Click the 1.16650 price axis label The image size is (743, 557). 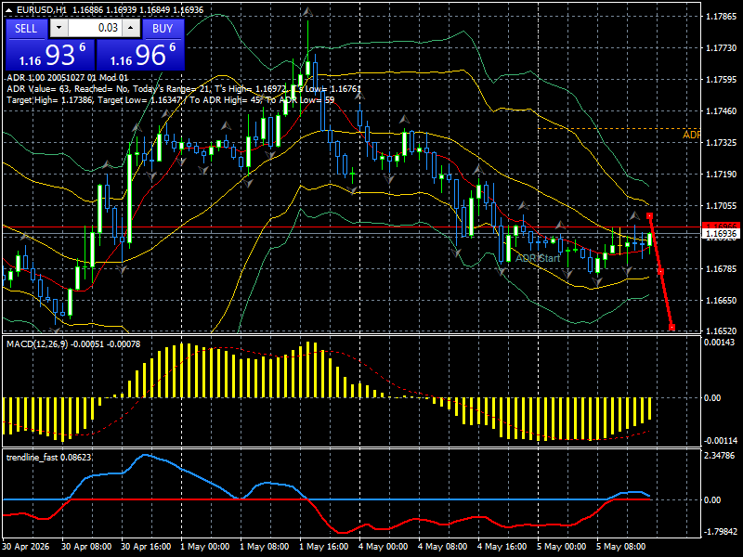click(722, 300)
